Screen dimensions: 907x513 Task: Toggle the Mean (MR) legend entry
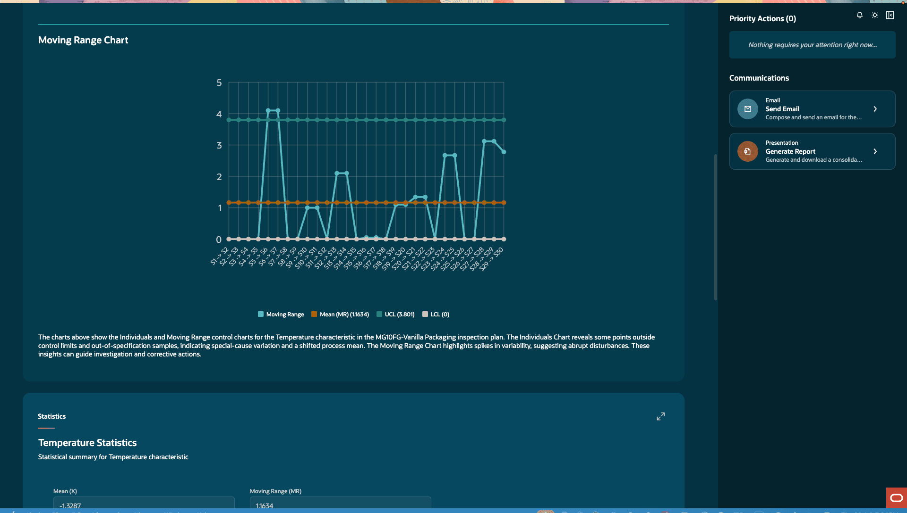click(x=340, y=314)
